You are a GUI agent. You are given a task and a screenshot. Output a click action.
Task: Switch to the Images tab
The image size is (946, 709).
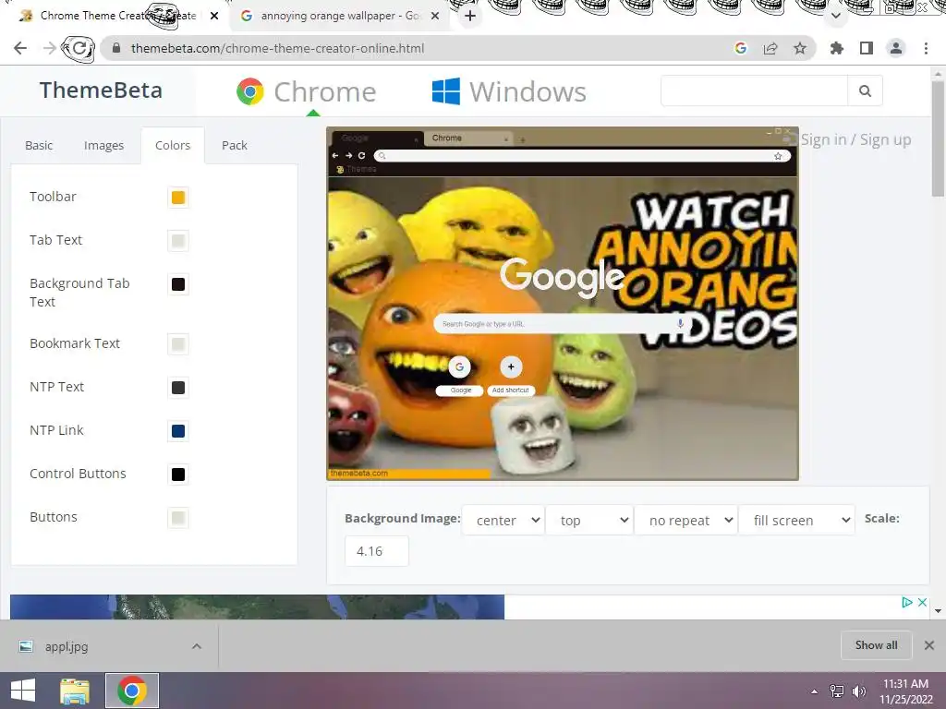coord(103,145)
